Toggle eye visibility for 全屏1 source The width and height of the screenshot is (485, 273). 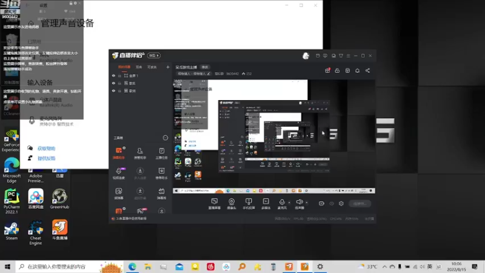113,75
